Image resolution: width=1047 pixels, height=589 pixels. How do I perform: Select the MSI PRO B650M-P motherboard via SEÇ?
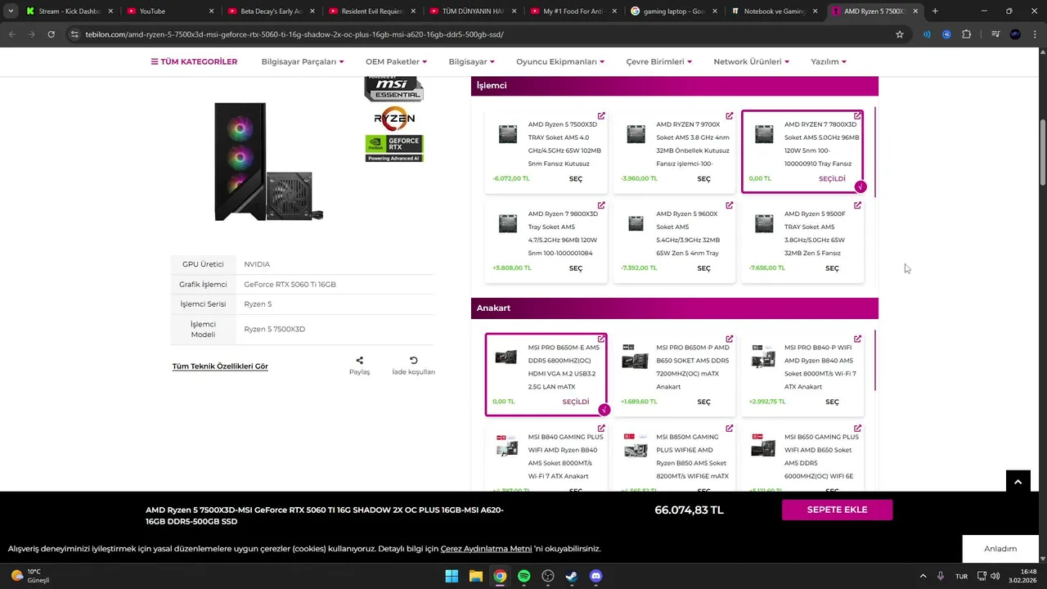[703, 402]
